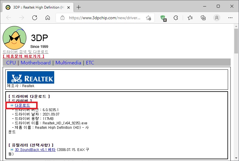
Task: Close the 3DP Realtek tab
Action: (x=69, y=7)
